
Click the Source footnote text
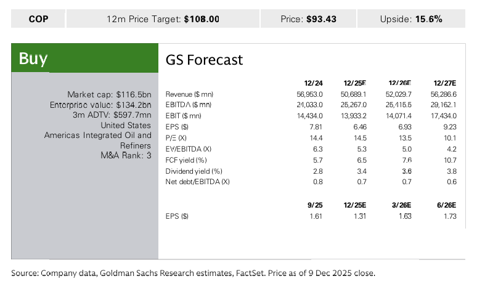click(x=193, y=272)
